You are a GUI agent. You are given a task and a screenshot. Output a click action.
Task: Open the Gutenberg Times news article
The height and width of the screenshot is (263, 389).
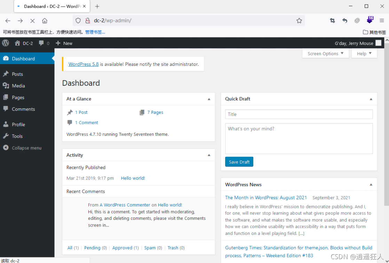click(x=299, y=252)
